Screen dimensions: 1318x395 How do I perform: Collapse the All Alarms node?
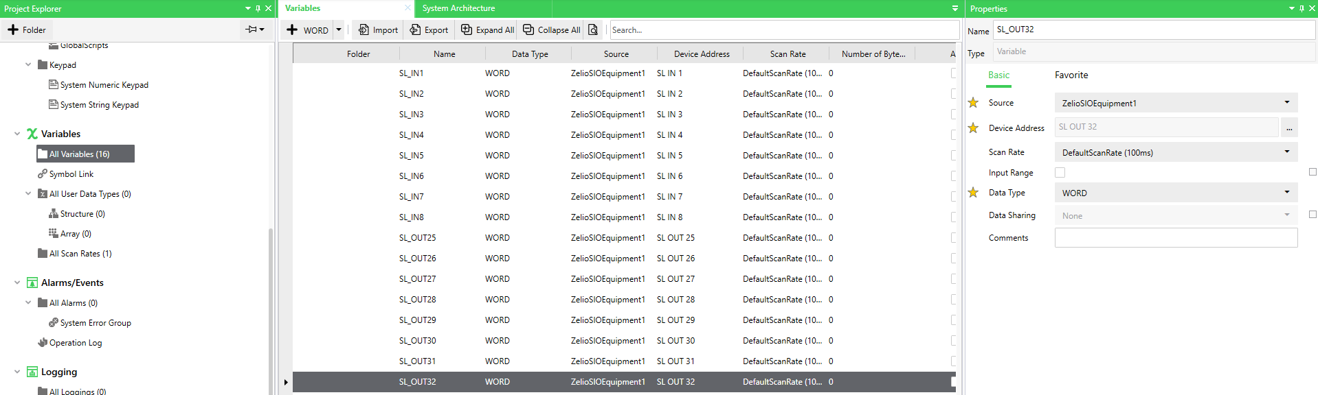[x=28, y=302]
